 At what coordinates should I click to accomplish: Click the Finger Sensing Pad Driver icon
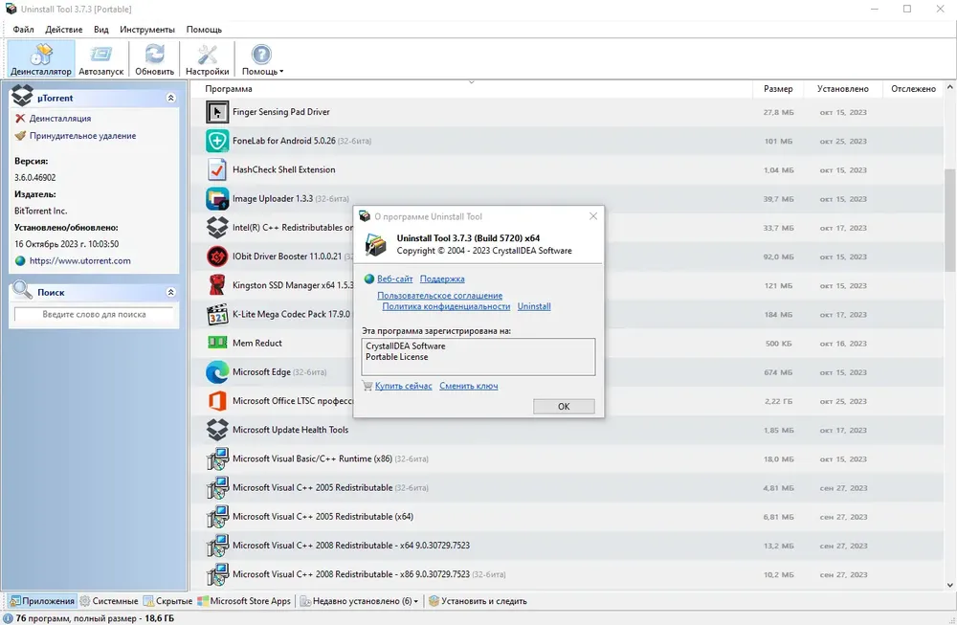pyautogui.click(x=217, y=112)
